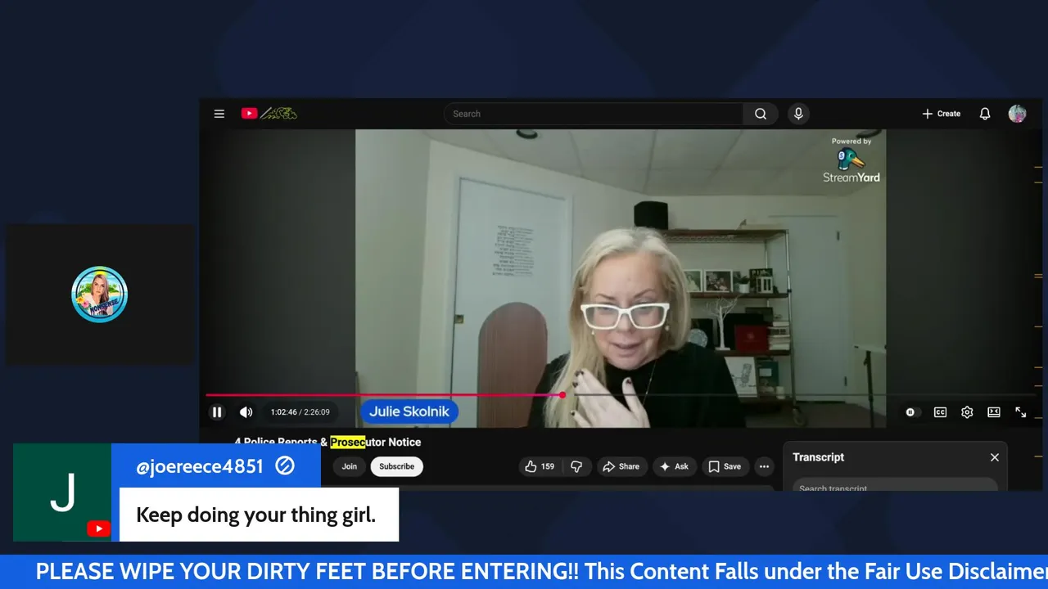This screenshot has width=1048, height=589.
Task: Open the notifications bell
Action: click(x=985, y=114)
